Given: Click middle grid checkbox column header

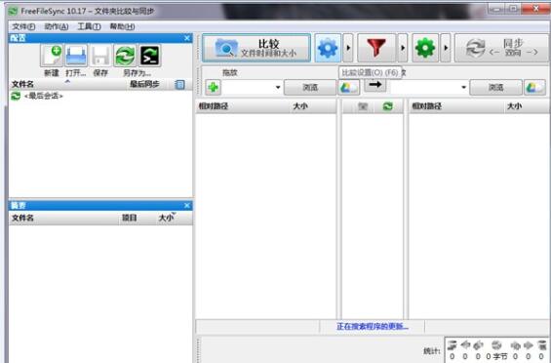Looking at the screenshot, I should [x=363, y=106].
